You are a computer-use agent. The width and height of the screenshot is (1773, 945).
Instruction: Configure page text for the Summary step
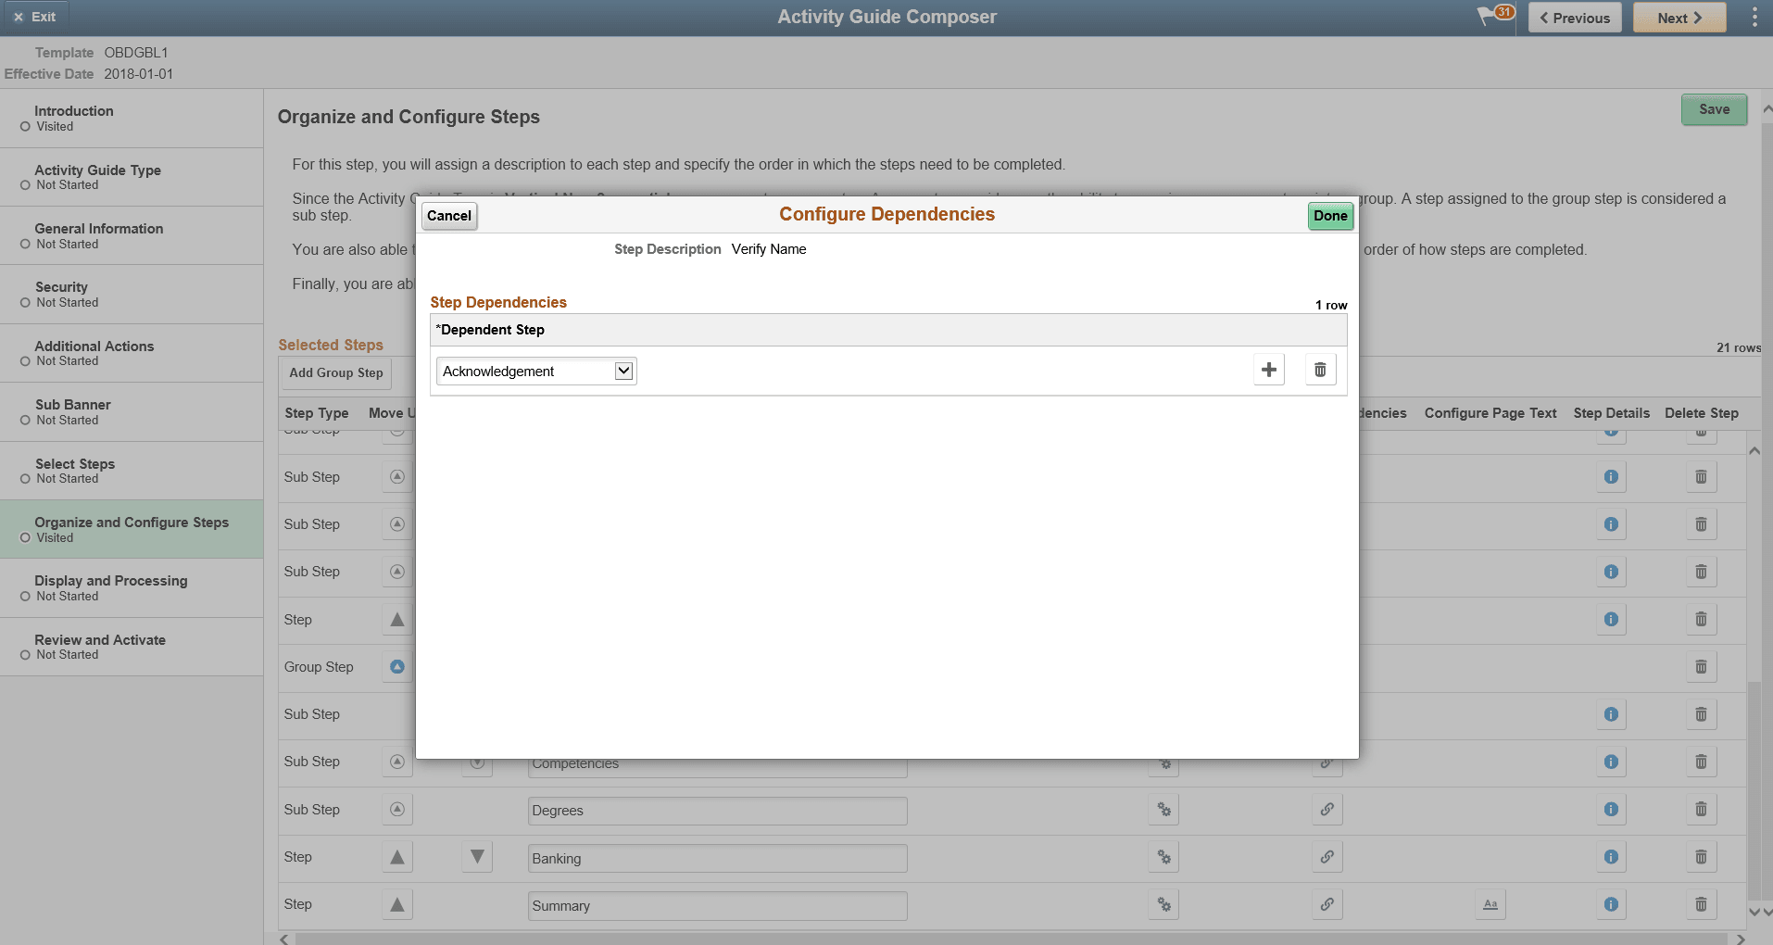[1490, 903]
